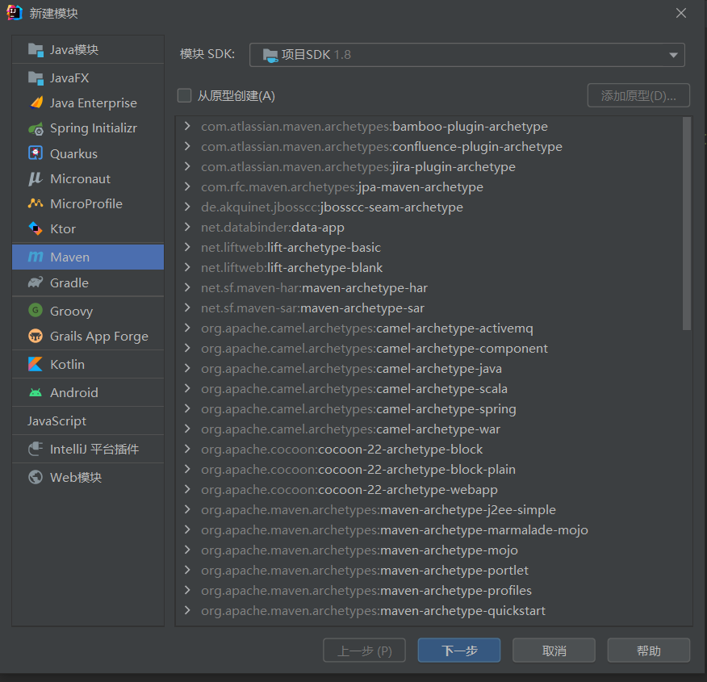Click the Java module folder icon

(36, 49)
